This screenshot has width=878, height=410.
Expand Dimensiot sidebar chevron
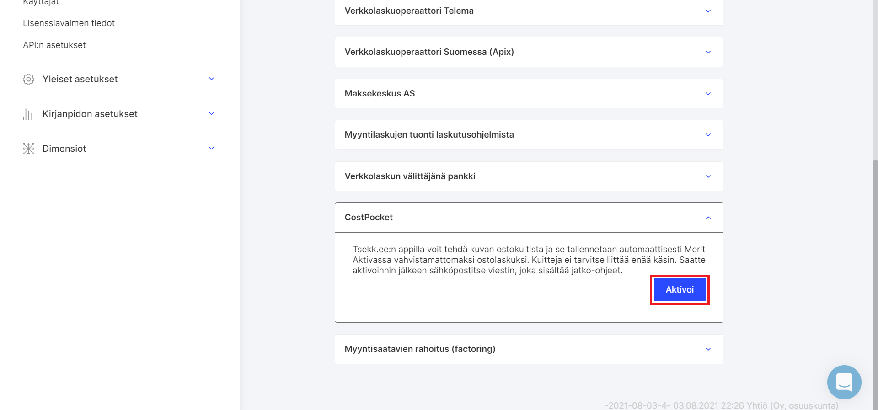click(211, 148)
